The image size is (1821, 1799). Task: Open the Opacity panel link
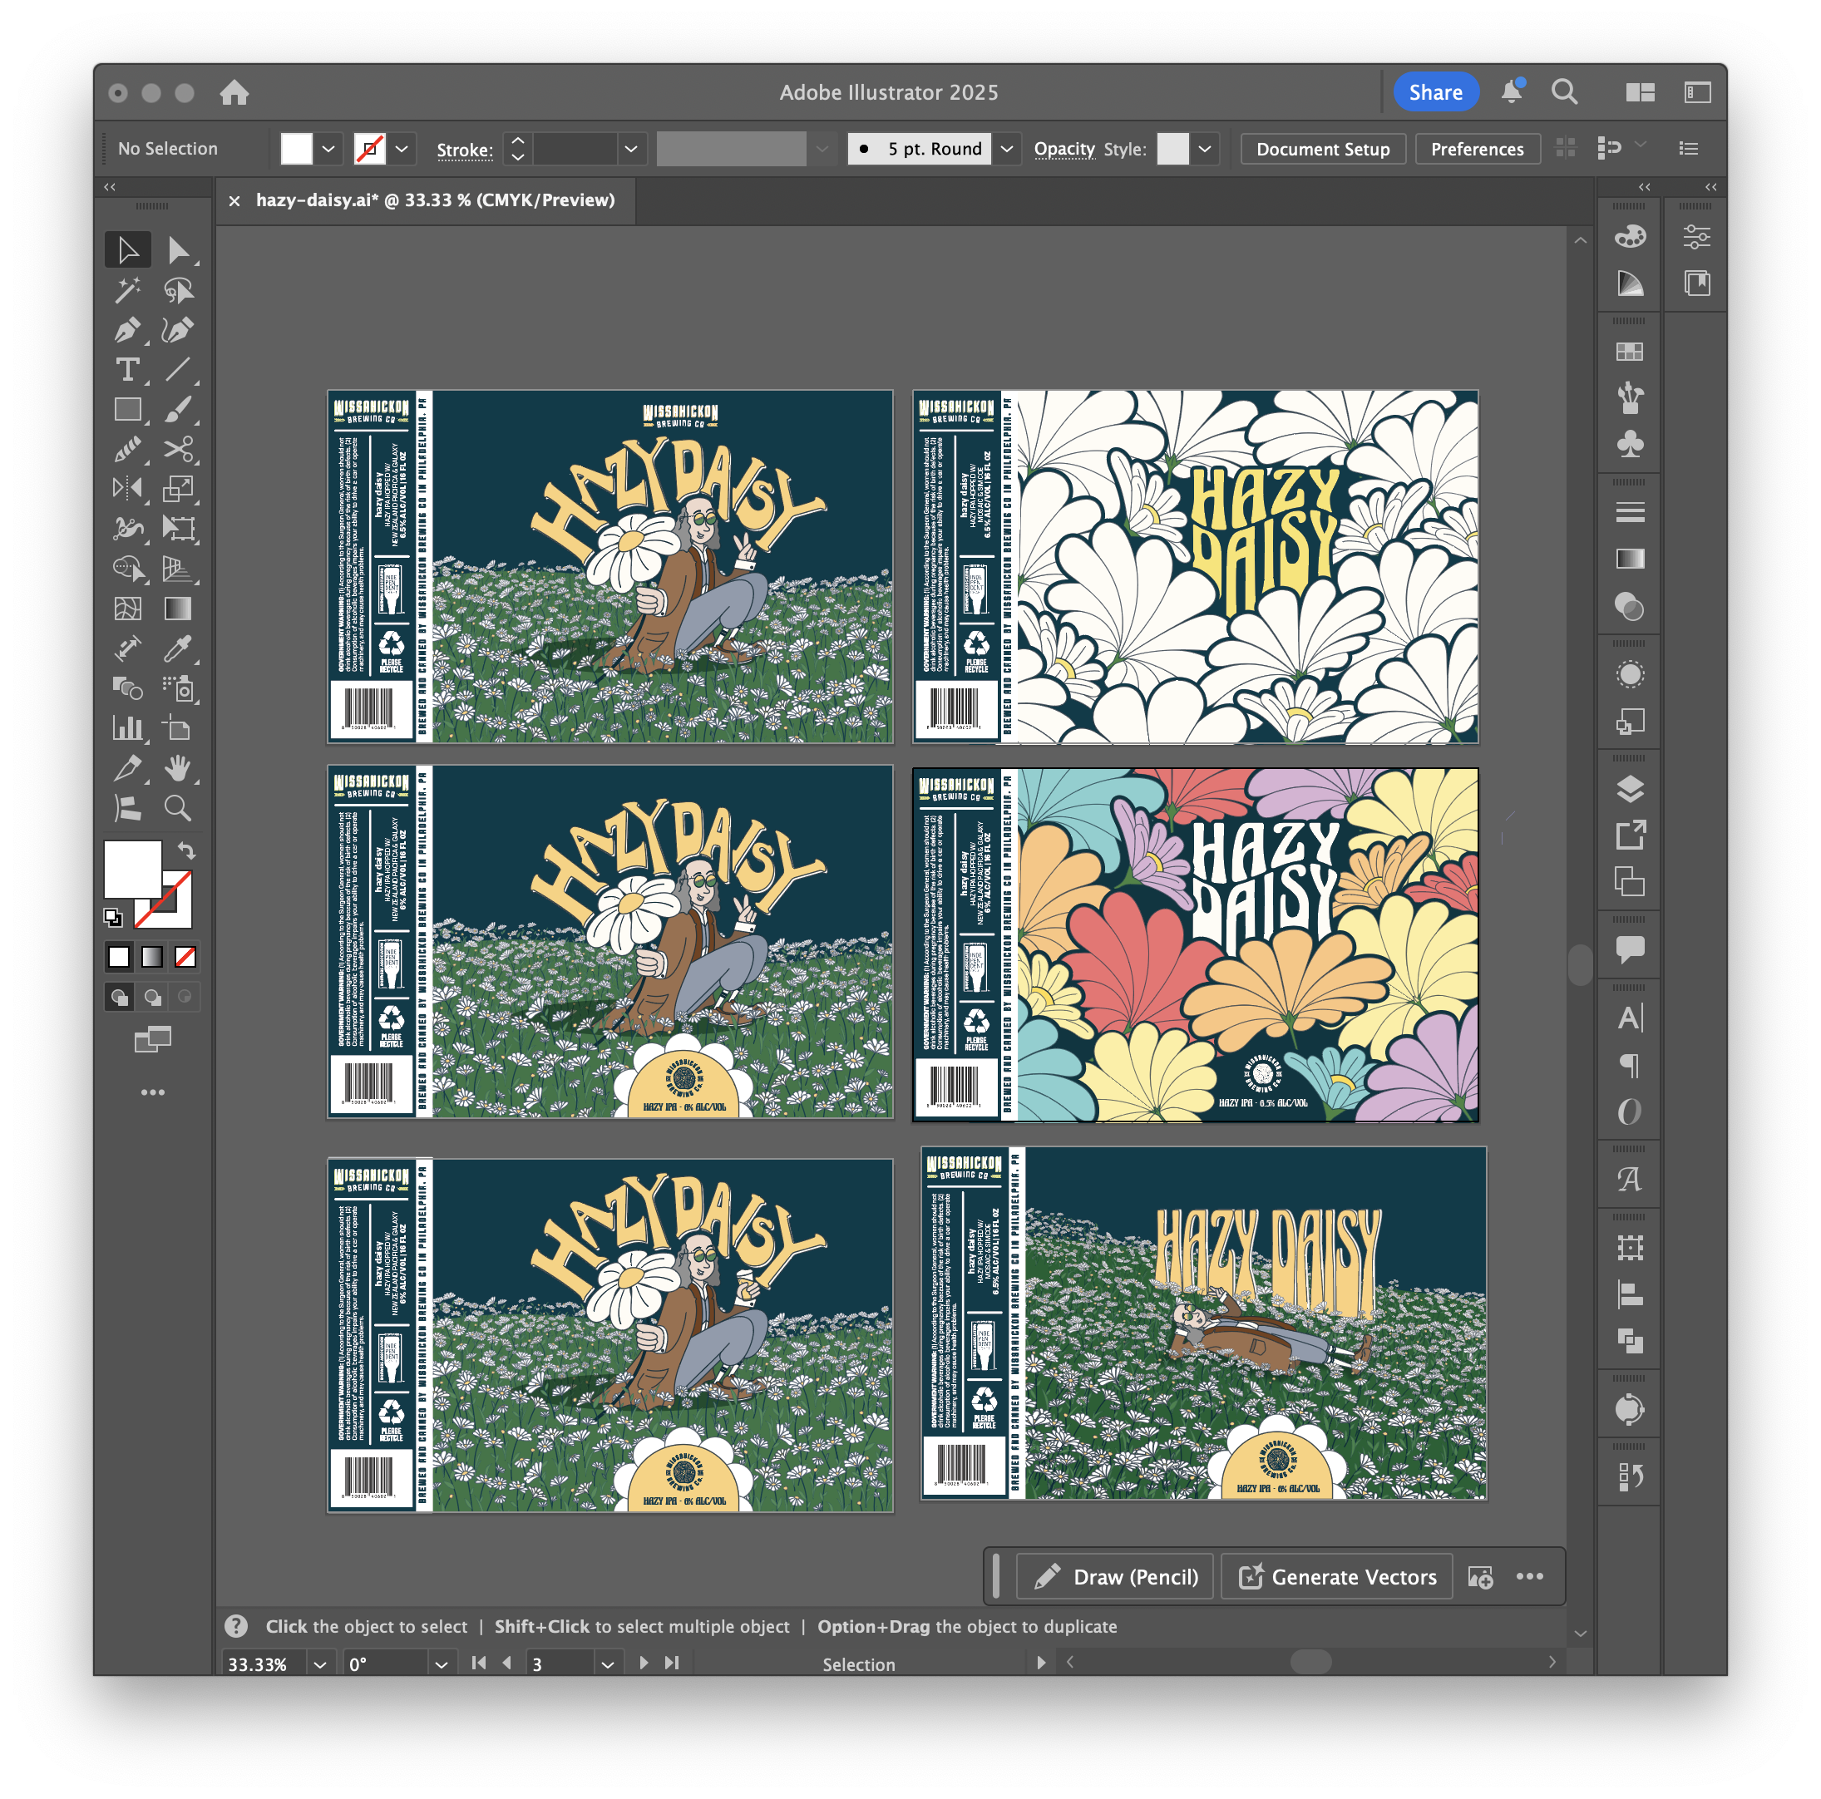[x=1063, y=149]
